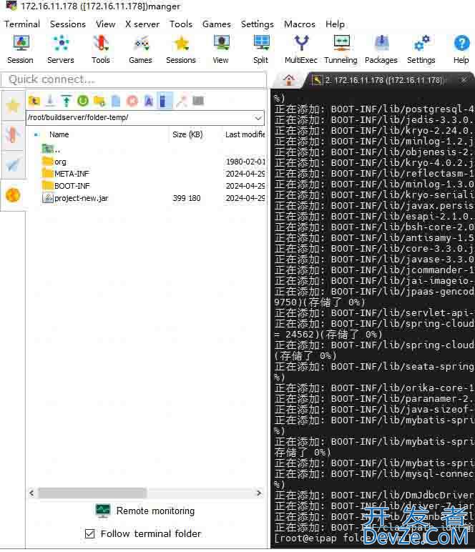Create new file in SFTP toolbar
475x552 pixels.
tap(116, 101)
